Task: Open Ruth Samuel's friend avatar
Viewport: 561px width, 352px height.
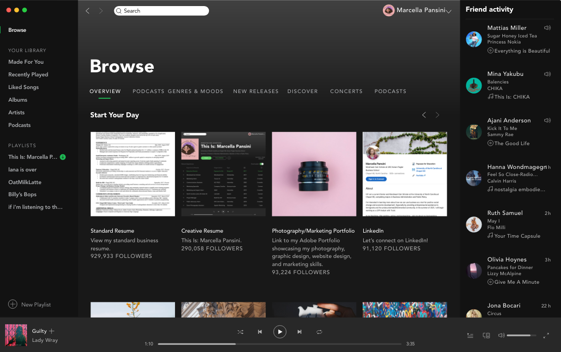Action: (473, 224)
